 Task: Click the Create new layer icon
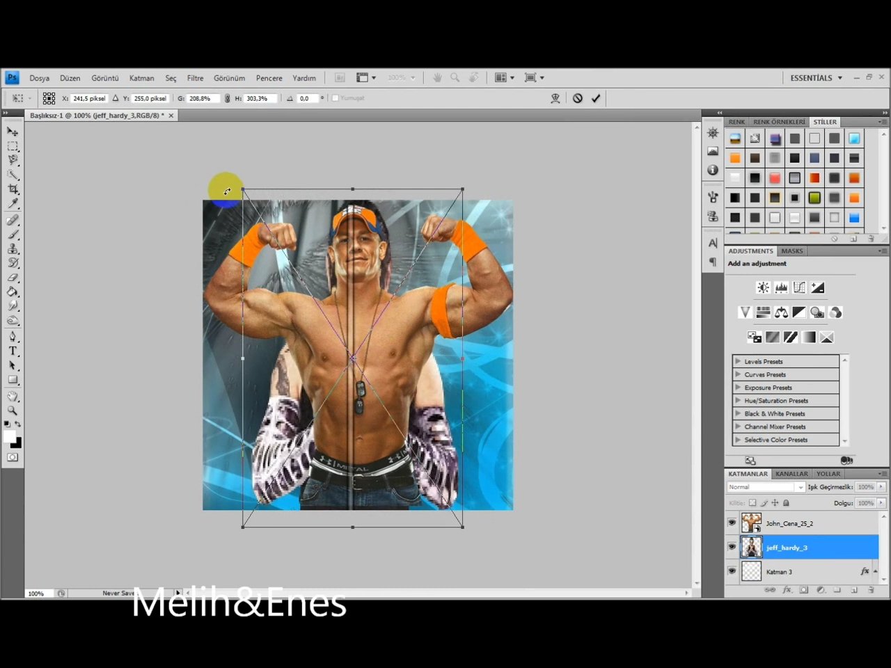click(854, 590)
